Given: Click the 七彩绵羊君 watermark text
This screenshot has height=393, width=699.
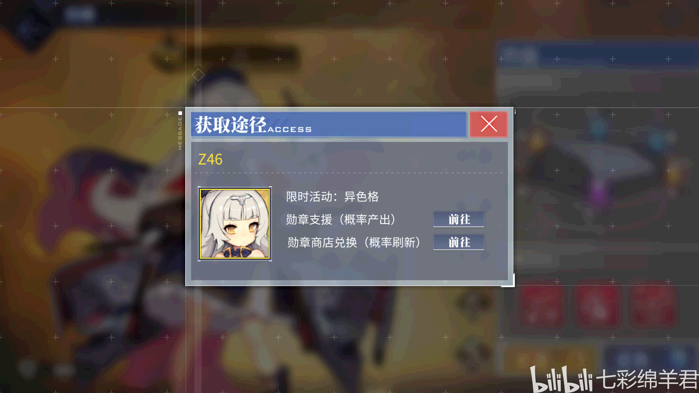Looking at the screenshot, I should click(647, 379).
